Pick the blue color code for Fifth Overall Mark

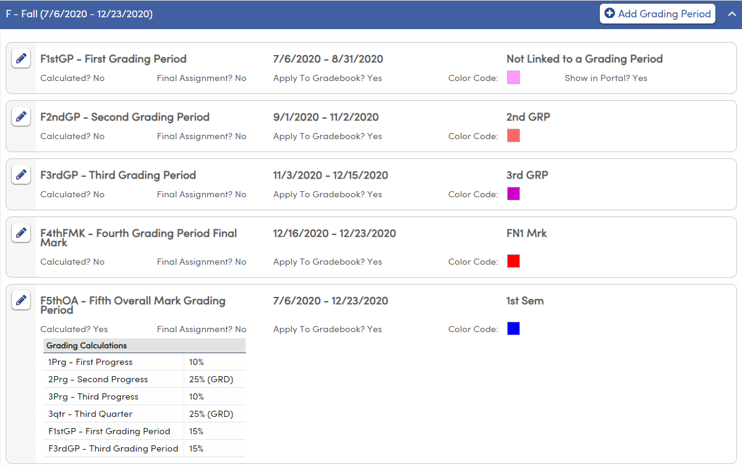coord(513,328)
